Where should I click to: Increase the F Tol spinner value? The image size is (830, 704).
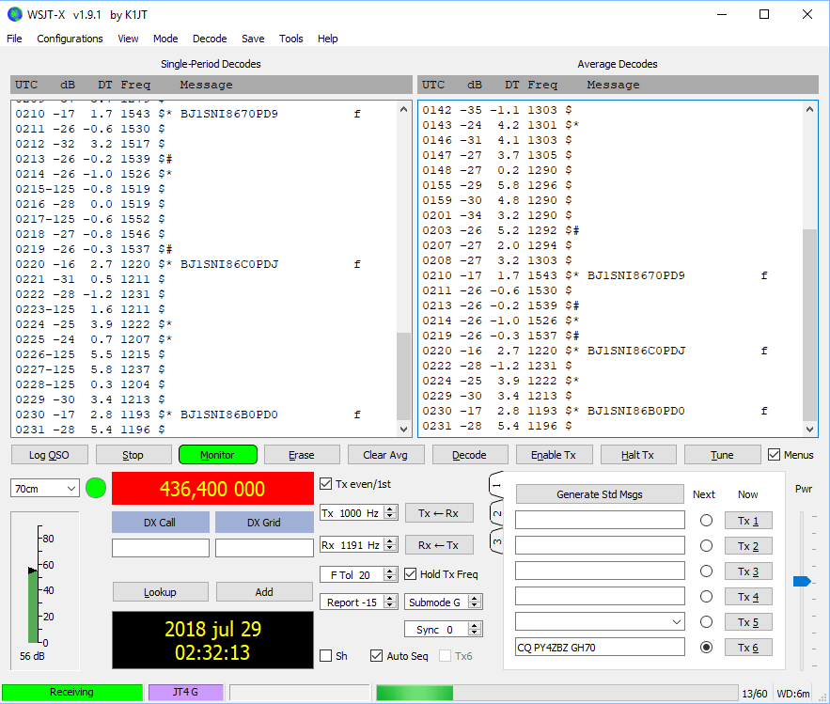click(391, 571)
